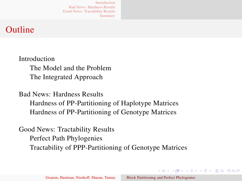
Task: Go to Perfect Path Phylogenies subsection
Action: click(66, 138)
